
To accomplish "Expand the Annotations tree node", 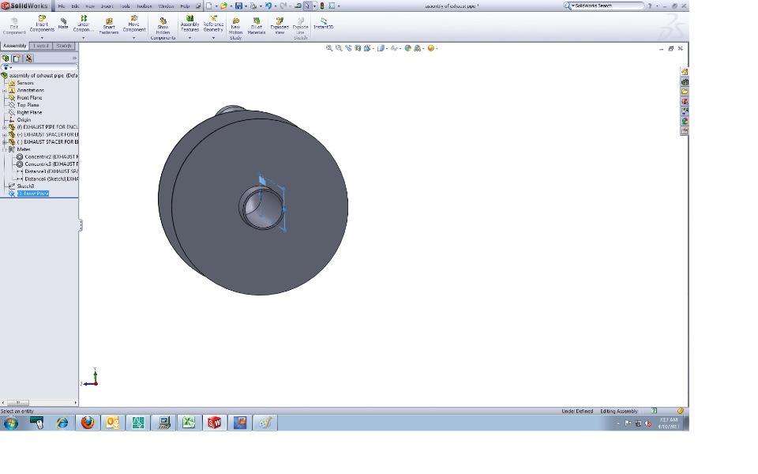I will [5, 90].
